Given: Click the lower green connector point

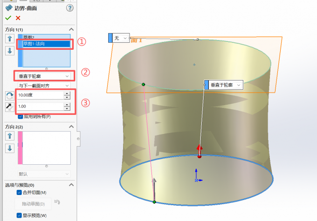Looking at the screenshot, I should pyautogui.click(x=154, y=202).
